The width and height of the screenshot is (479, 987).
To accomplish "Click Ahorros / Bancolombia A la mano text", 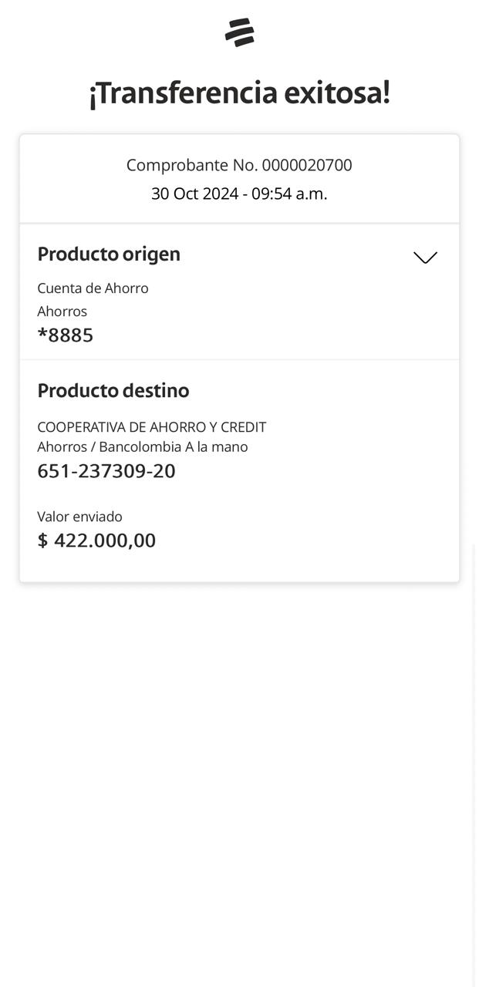I will (x=143, y=446).
